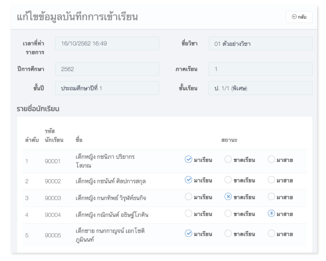326x261 pixels.
Task: Mark student 90001 as ขาดเรียน
Action: (x=228, y=159)
